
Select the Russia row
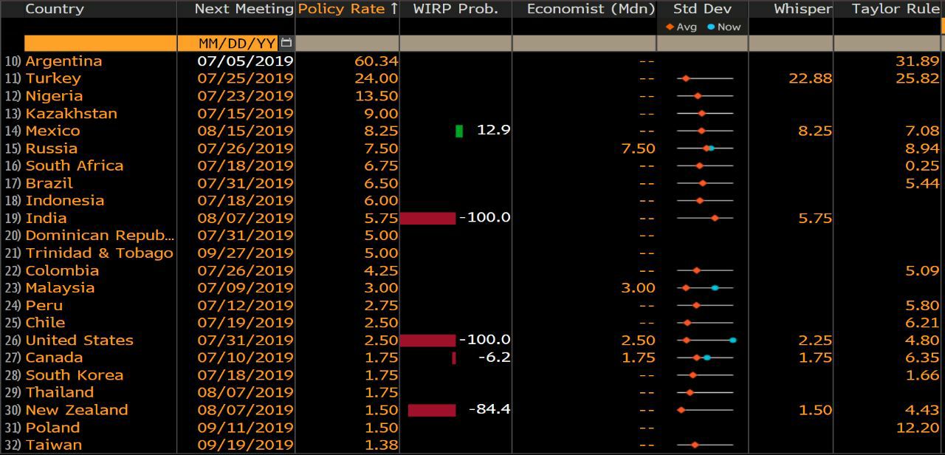[51, 148]
